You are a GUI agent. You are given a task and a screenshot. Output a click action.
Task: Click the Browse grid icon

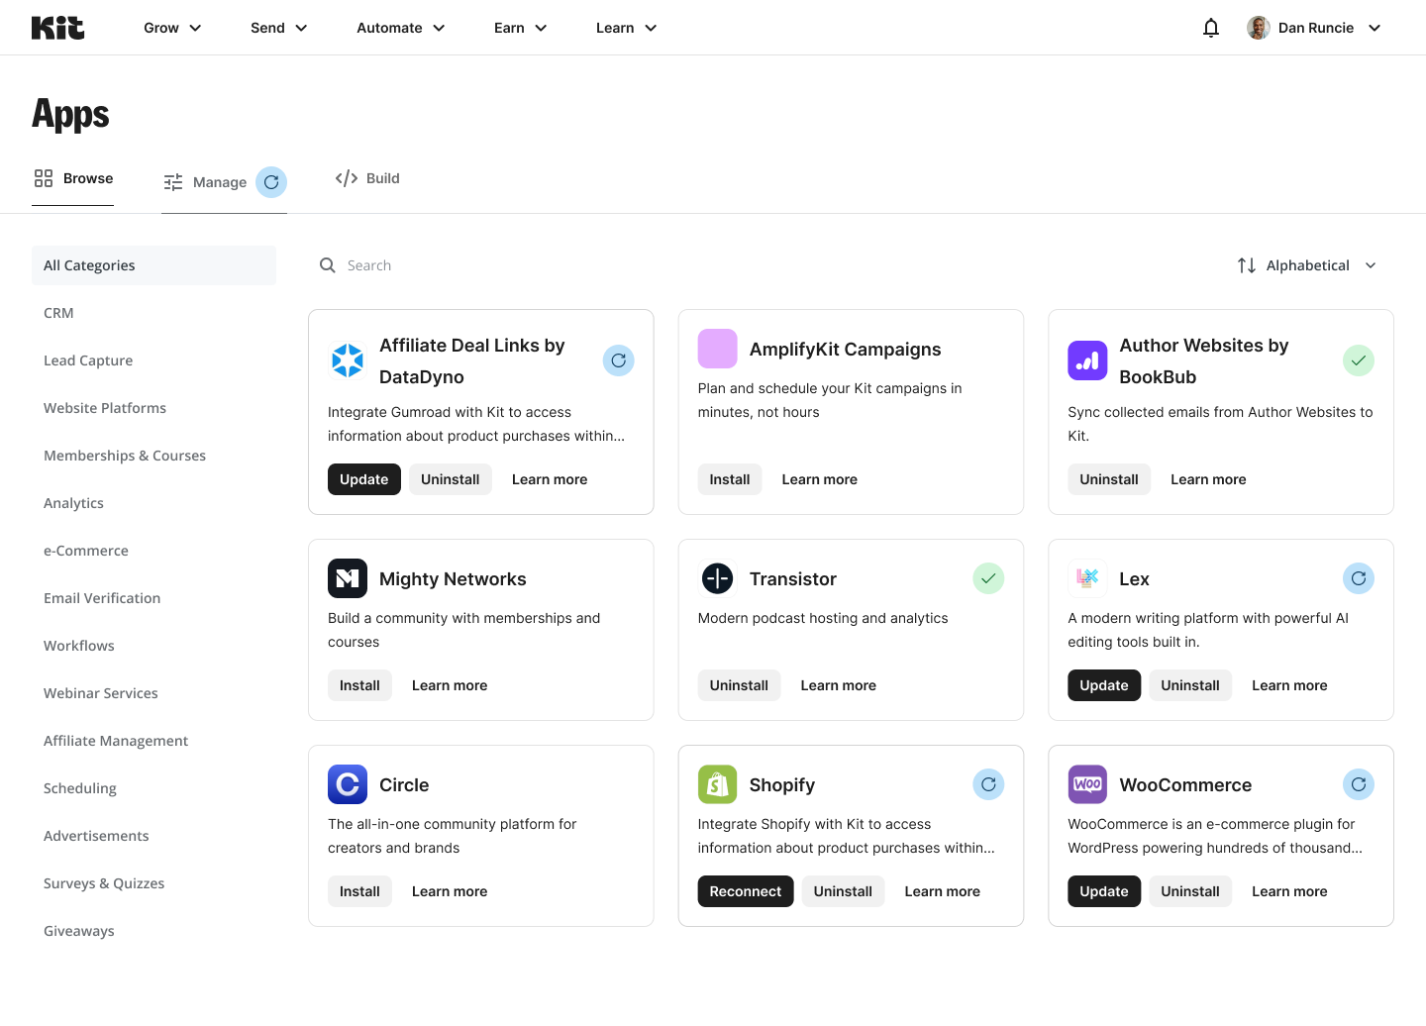pos(44,178)
